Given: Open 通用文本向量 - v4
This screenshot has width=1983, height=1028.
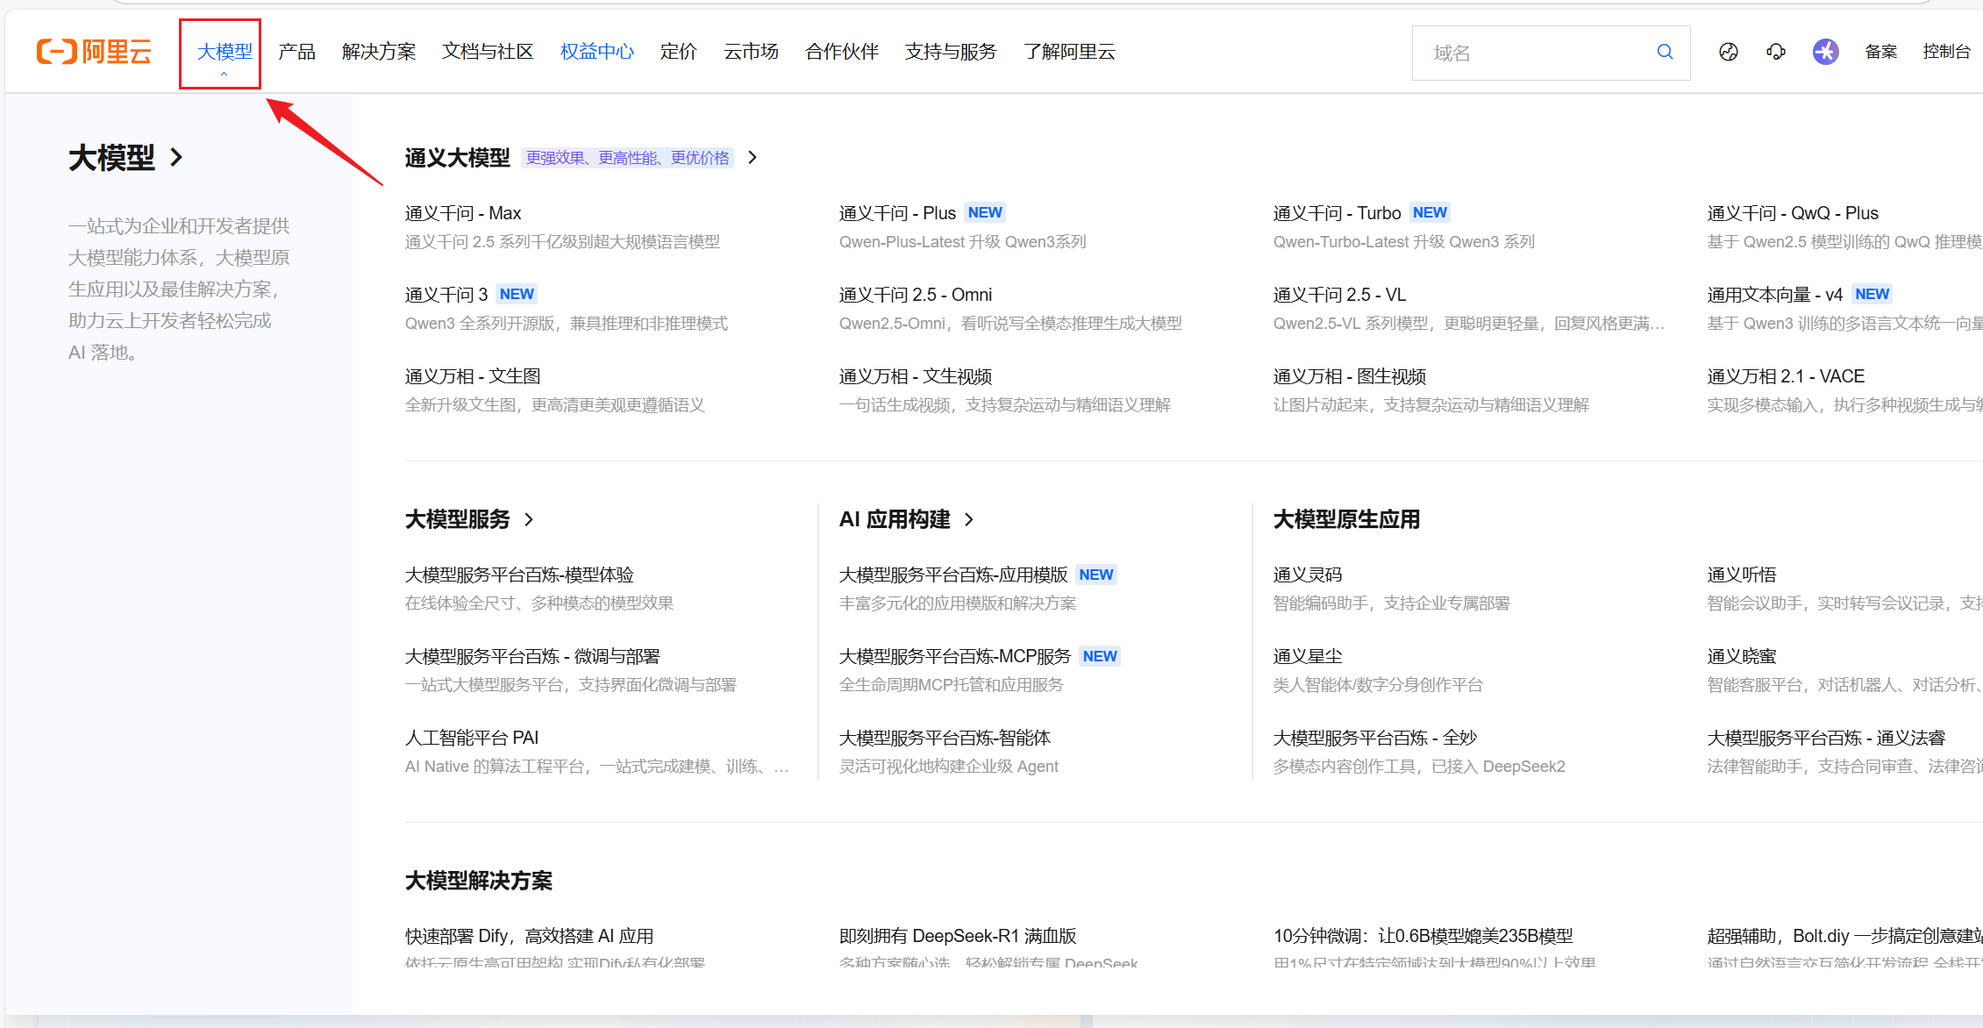Looking at the screenshot, I should point(1775,295).
